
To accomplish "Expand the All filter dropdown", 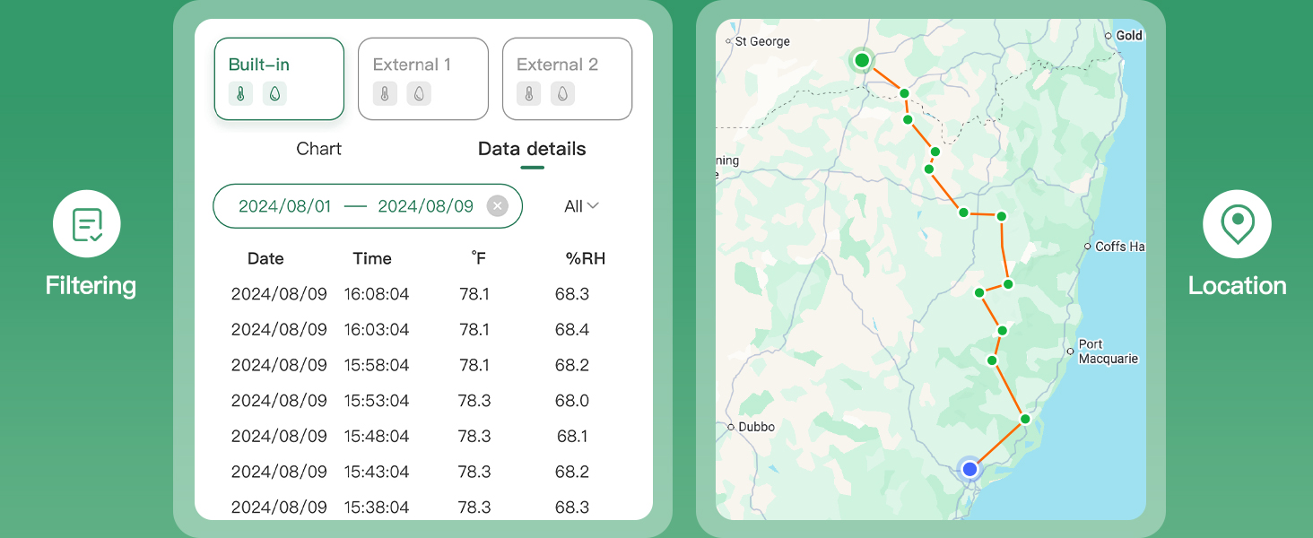I will click(x=580, y=206).
